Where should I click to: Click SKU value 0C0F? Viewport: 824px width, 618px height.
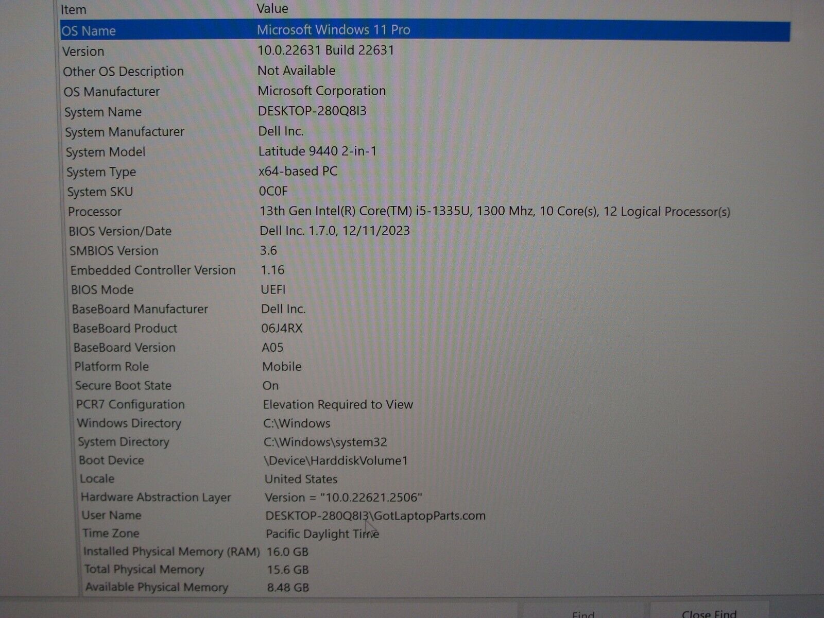pyautogui.click(x=273, y=191)
